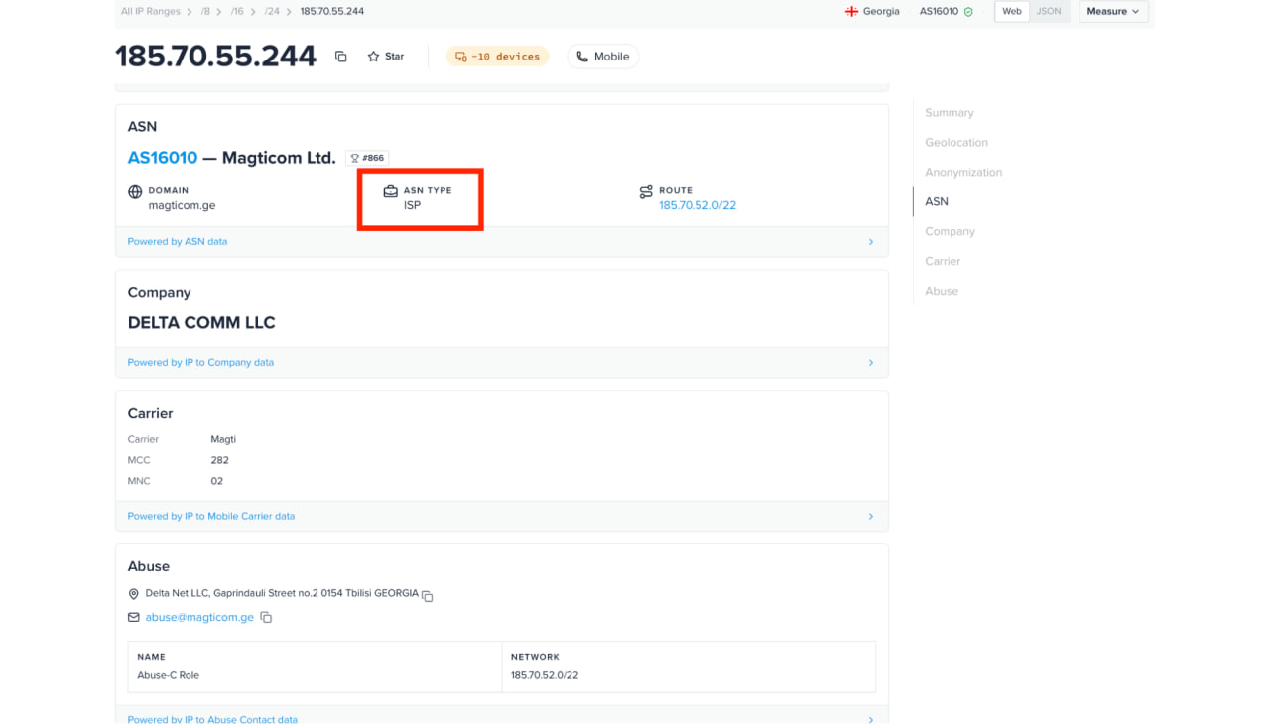Expand the Mobile Carrier data chevron
Viewport: 1270px width, 724px height.
click(x=871, y=517)
